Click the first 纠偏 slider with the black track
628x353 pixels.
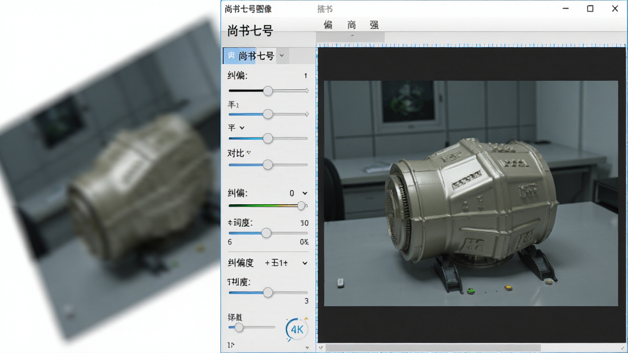point(268,91)
